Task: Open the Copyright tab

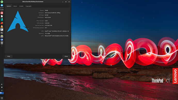Action: click(28, 6)
